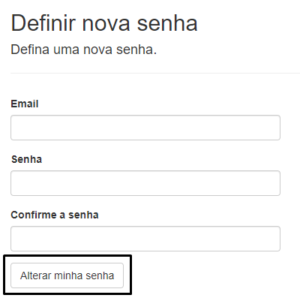Submit with Alterar minha senha button
The image size is (300, 298).
tap(67, 275)
